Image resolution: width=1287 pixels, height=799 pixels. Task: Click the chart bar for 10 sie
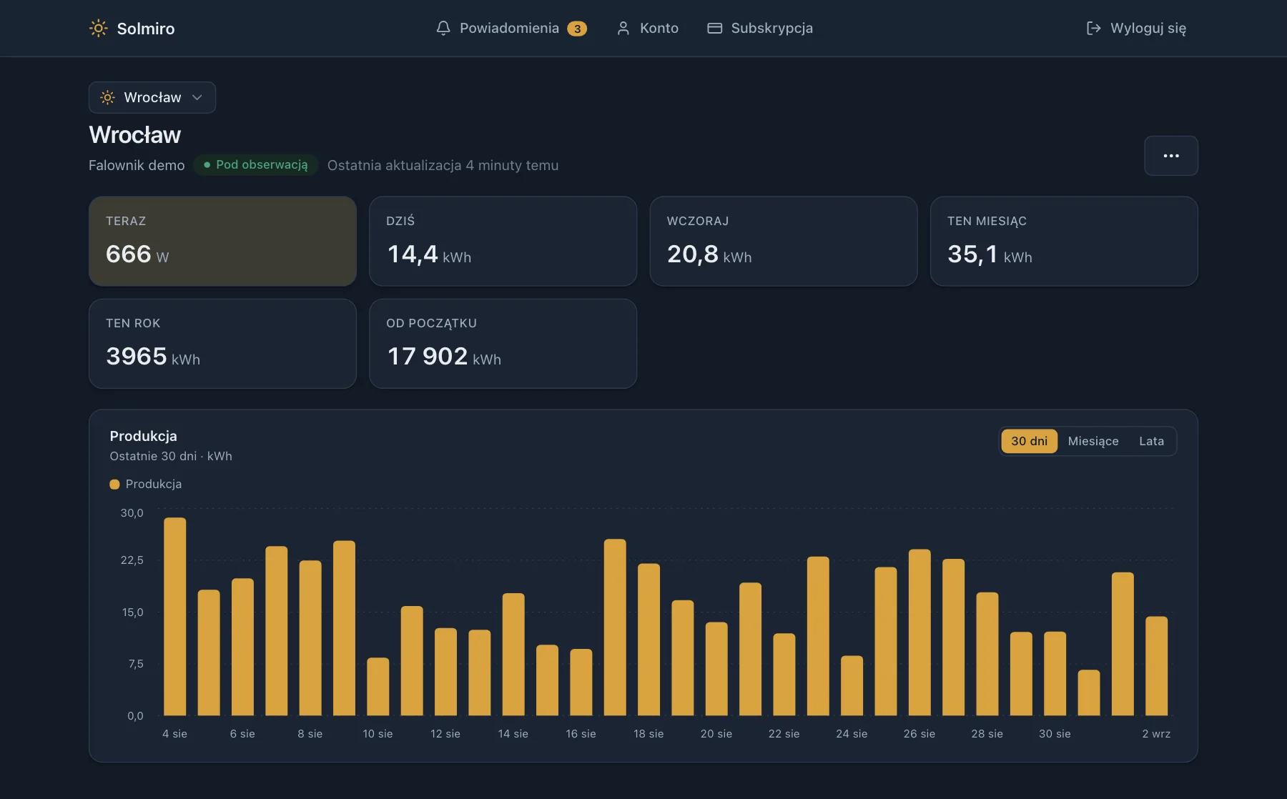[x=378, y=686]
